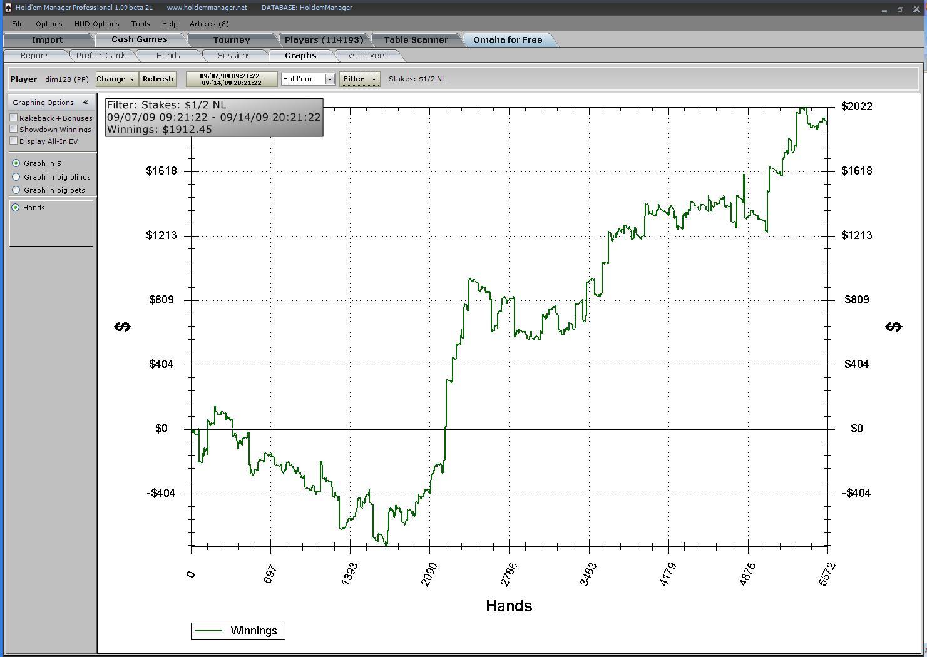Image resolution: width=927 pixels, height=657 pixels.
Task: Open the Change player dropdown
Action: coord(116,79)
